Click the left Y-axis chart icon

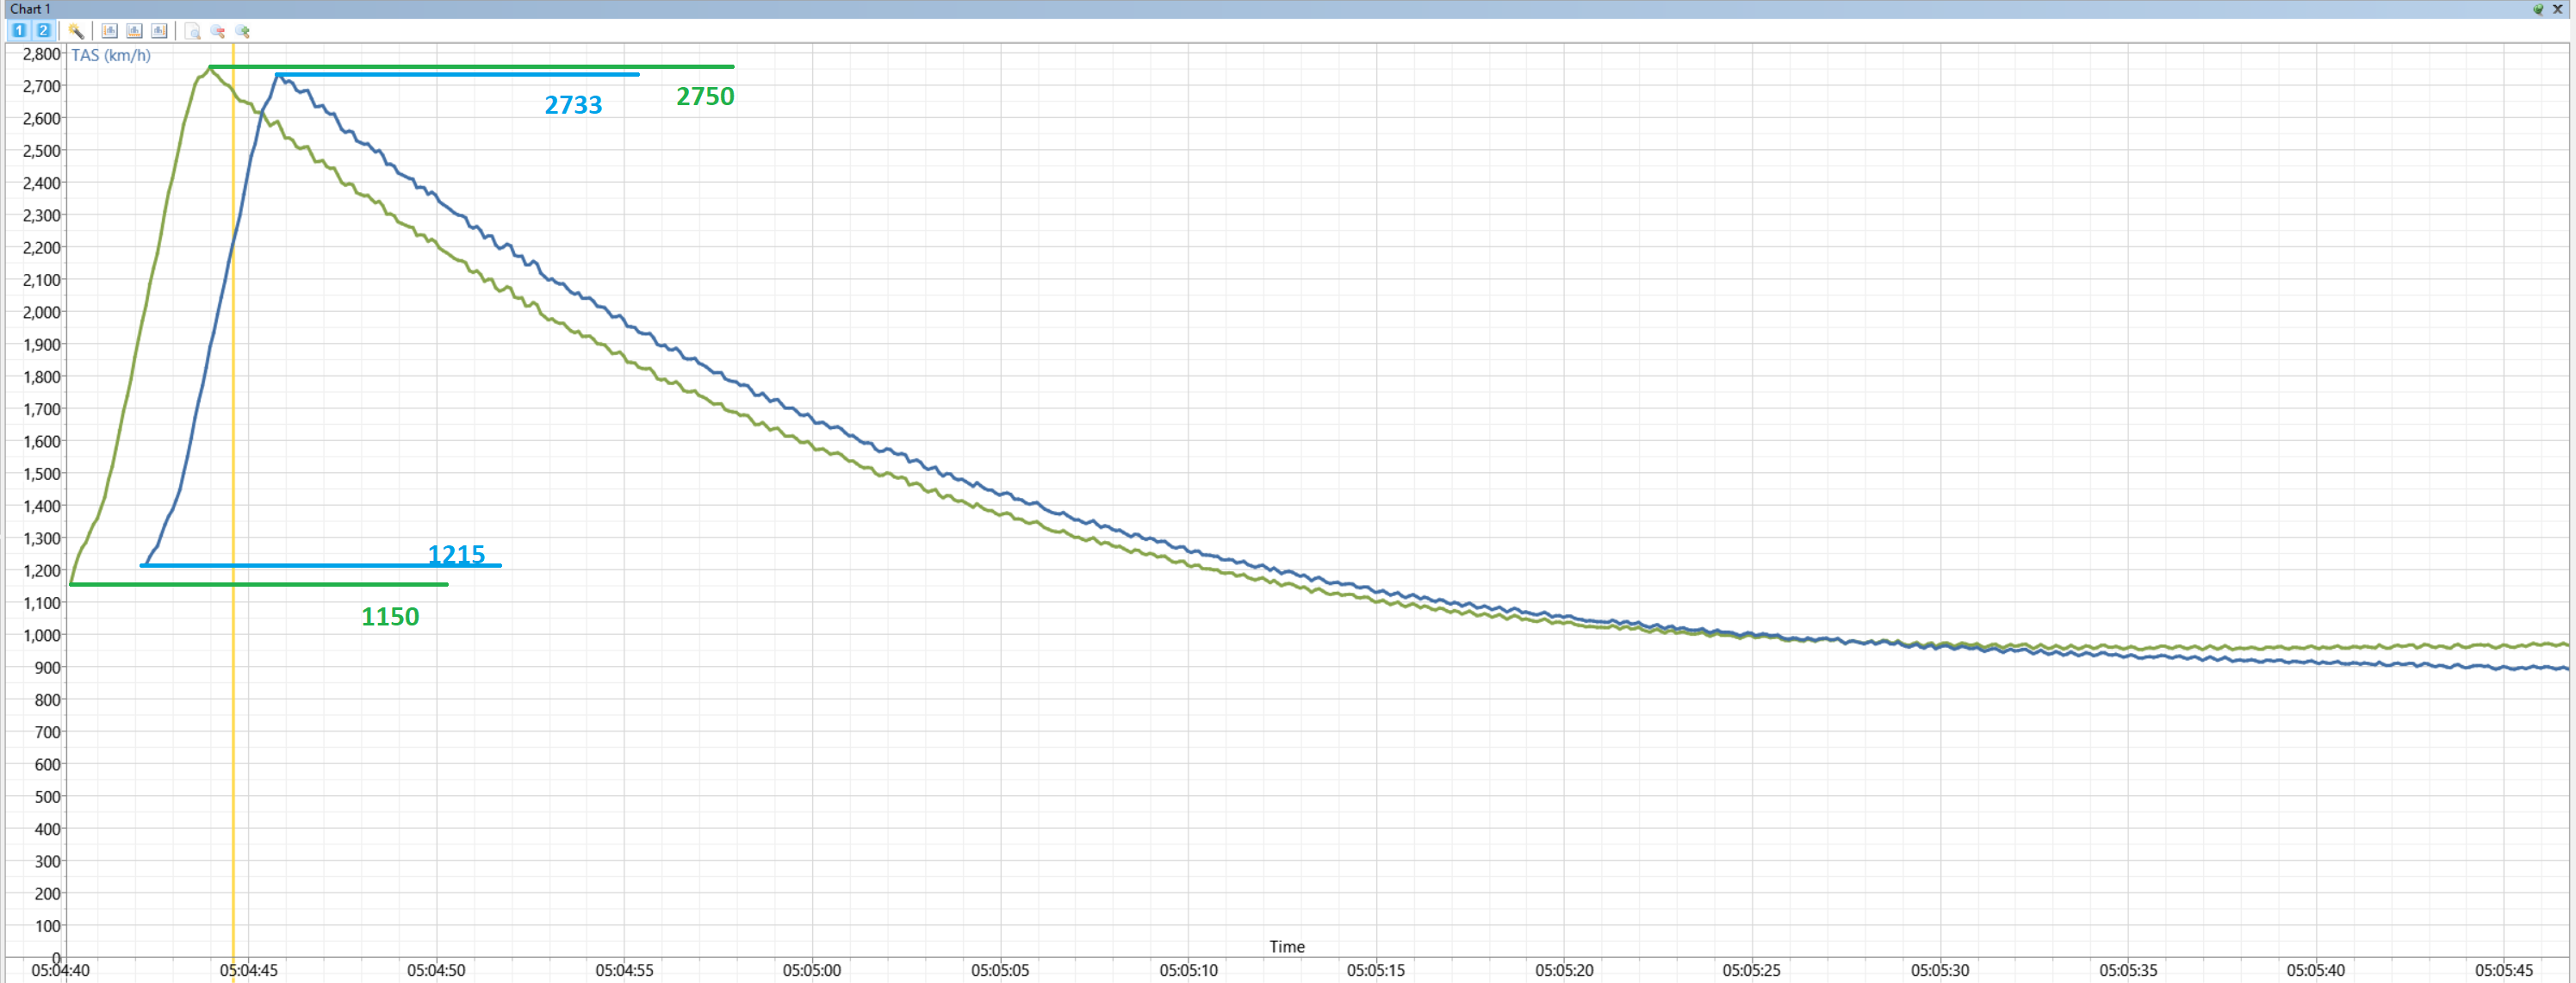click(110, 31)
